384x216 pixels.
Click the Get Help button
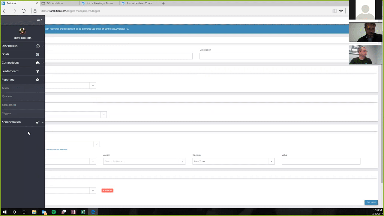tap(371, 202)
